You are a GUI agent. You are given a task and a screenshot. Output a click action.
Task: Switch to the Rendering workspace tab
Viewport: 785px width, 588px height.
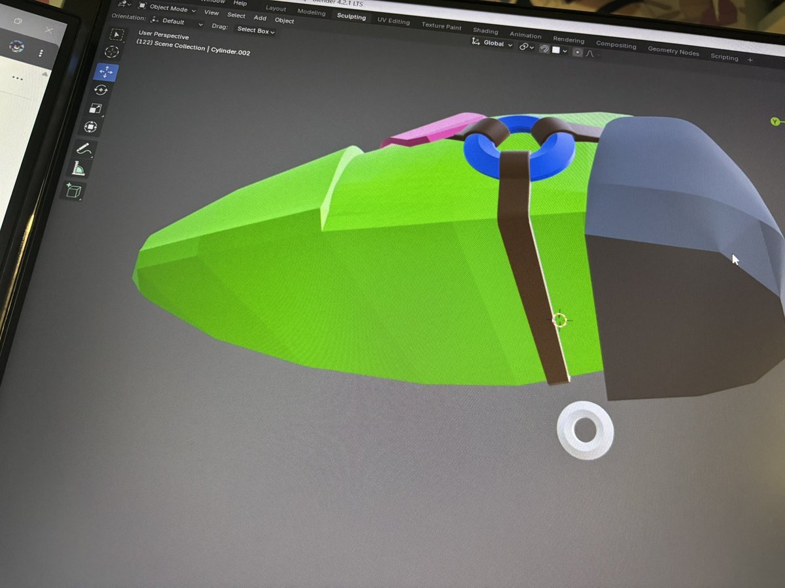tap(568, 40)
